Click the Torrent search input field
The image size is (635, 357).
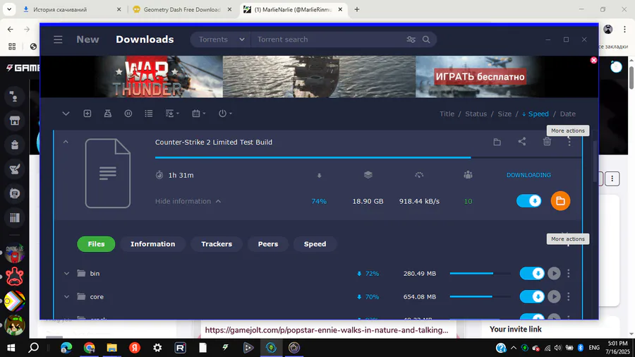330,40
